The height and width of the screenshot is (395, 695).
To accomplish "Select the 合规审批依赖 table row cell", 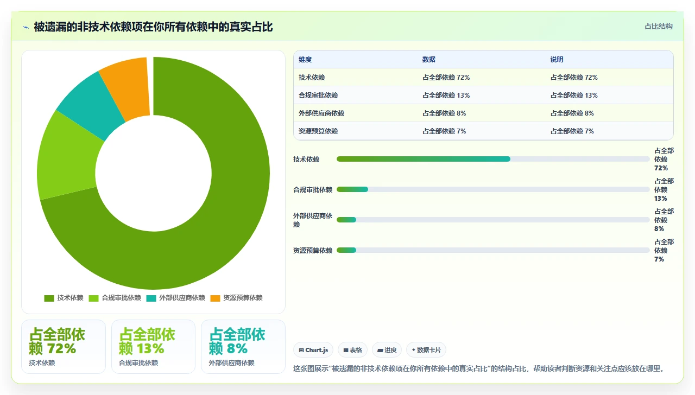I will [318, 95].
